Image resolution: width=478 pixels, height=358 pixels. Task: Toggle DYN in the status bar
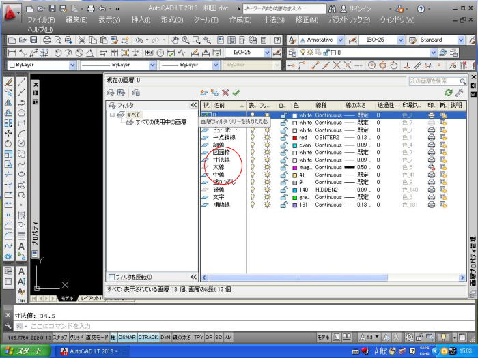pos(165,338)
